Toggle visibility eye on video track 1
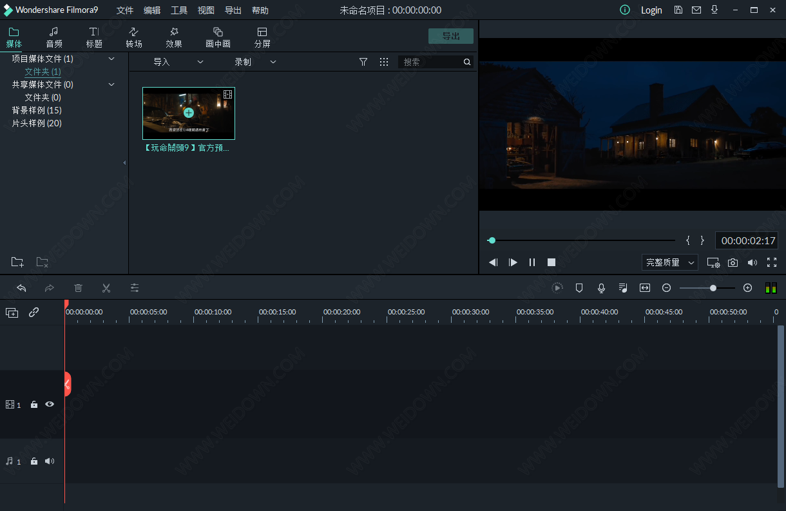Screen dimensions: 786x511 50,405
